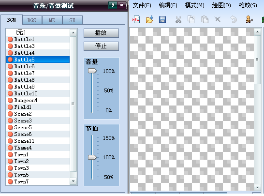Select the orange icon beside Battle1
This screenshot has width=264, height=196.
click(10, 39)
